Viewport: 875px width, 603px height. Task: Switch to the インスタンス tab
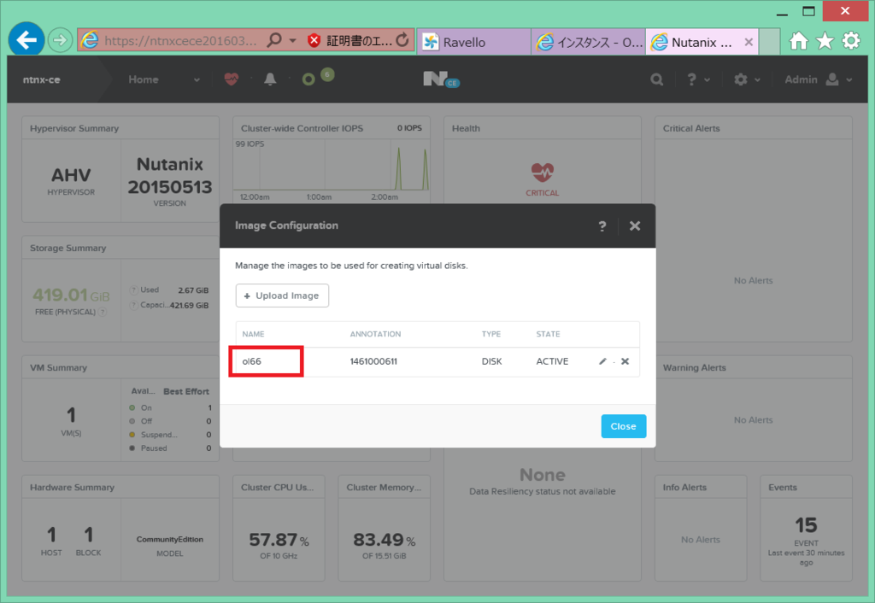tap(588, 42)
